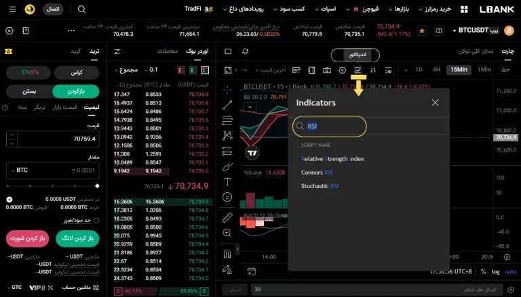This screenshot has height=297, width=521.
Task: Select the trend line drawing tool
Action: pyautogui.click(x=227, y=105)
